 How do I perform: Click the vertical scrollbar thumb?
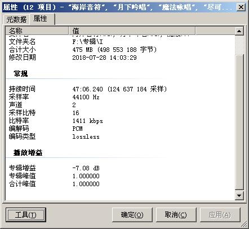[x=239, y=122]
